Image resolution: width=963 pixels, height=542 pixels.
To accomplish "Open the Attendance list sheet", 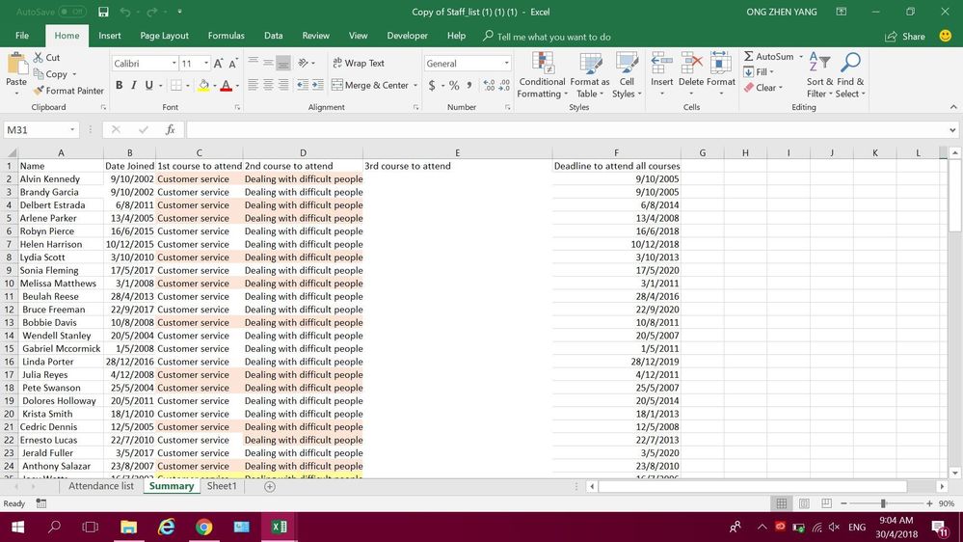I will [x=100, y=486].
